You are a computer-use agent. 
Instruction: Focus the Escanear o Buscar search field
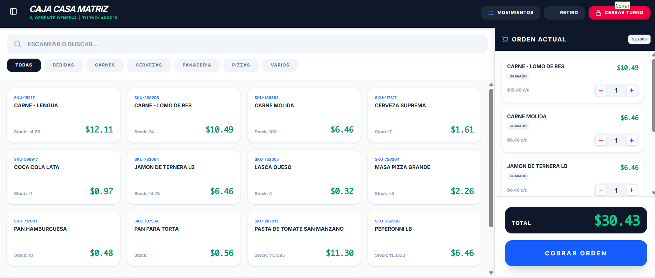[247, 44]
